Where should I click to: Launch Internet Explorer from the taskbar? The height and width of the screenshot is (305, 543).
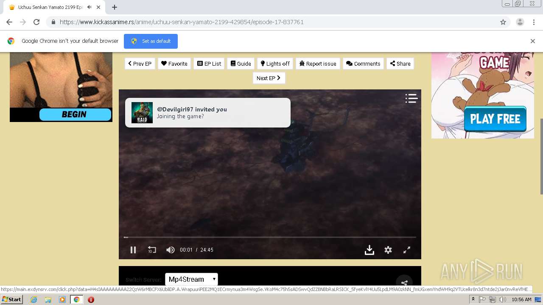pyautogui.click(x=34, y=299)
